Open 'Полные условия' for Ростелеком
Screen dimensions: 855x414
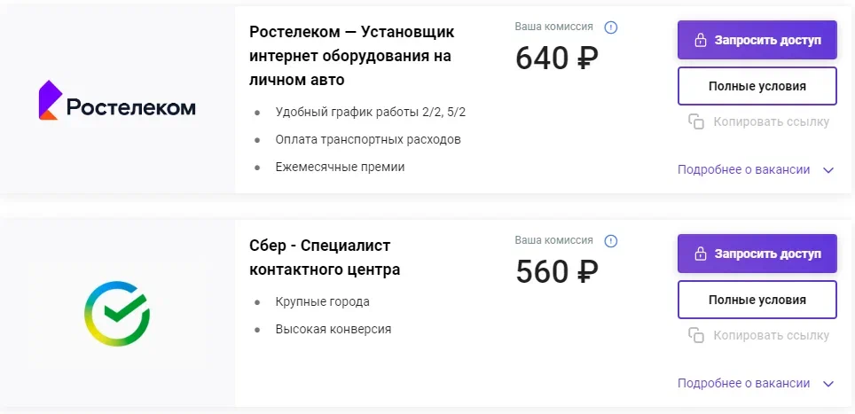point(757,86)
